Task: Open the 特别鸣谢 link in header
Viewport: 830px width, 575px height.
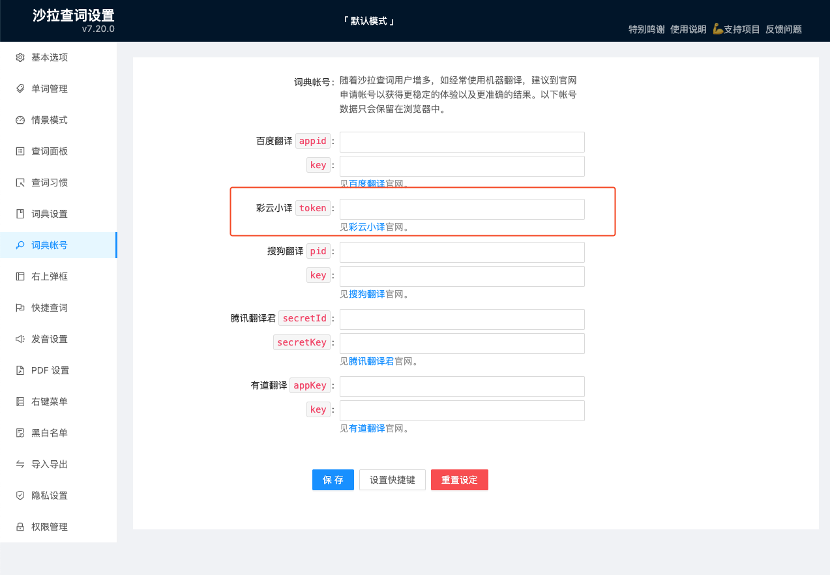Action: (x=647, y=29)
